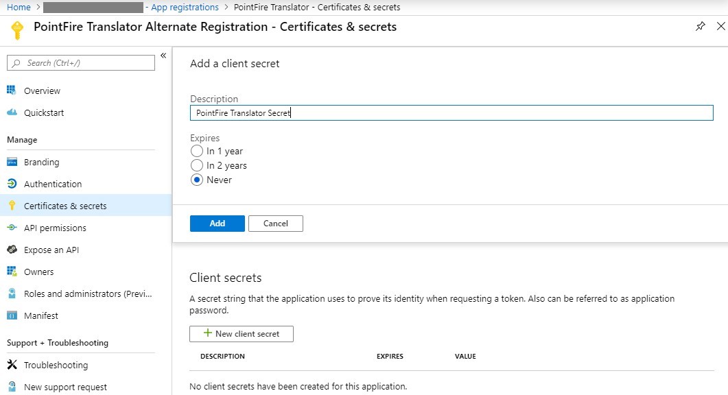Click the API permissions icon

12,228
